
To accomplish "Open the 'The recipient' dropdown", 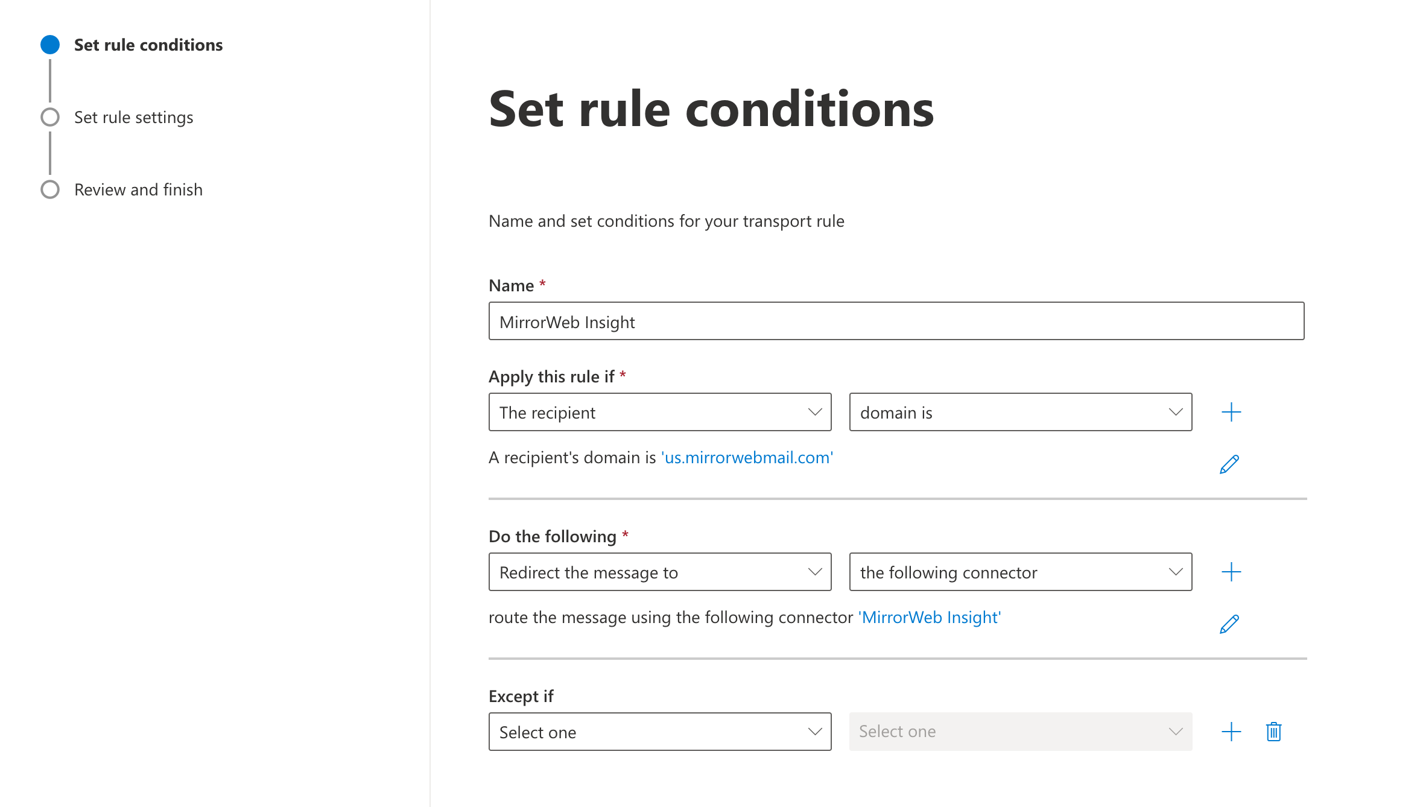I will pos(660,413).
